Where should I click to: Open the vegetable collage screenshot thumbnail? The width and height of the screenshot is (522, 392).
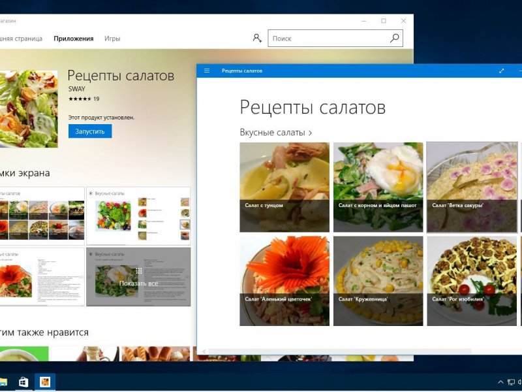(x=138, y=216)
